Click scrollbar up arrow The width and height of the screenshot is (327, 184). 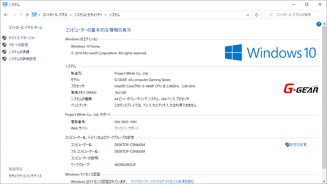click(324, 24)
